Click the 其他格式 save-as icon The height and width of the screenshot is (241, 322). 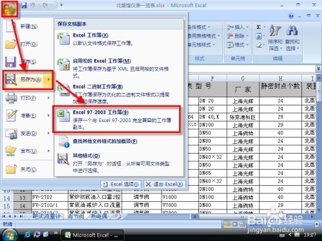64,159
